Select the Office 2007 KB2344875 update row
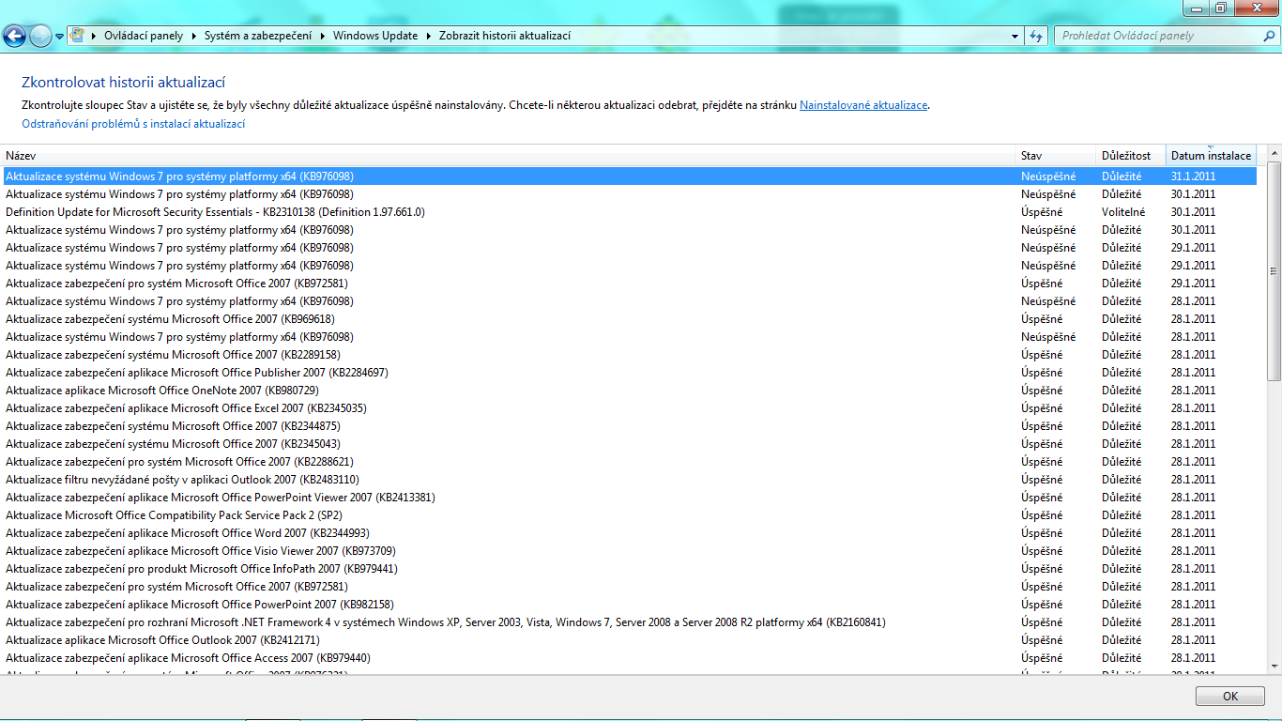Viewport: 1282px width, 721px height. (x=629, y=426)
